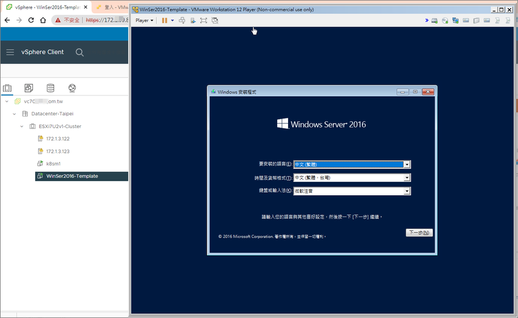Select Datacenter-Taipei in the inventory tree

tap(52, 114)
